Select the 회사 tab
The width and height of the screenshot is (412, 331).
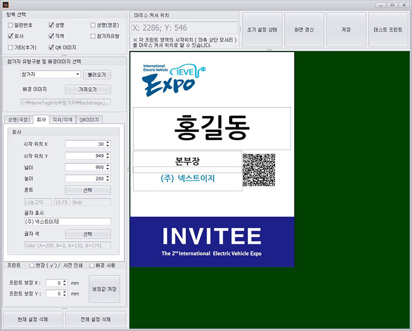(41, 120)
